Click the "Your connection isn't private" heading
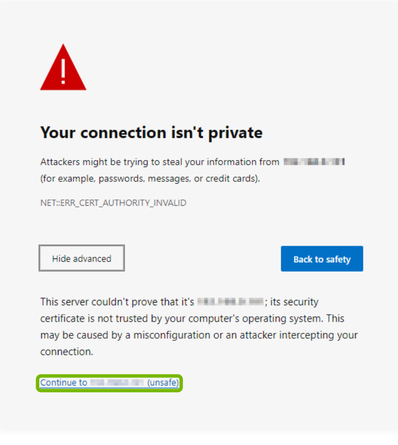This screenshot has height=445, width=398. tap(151, 132)
